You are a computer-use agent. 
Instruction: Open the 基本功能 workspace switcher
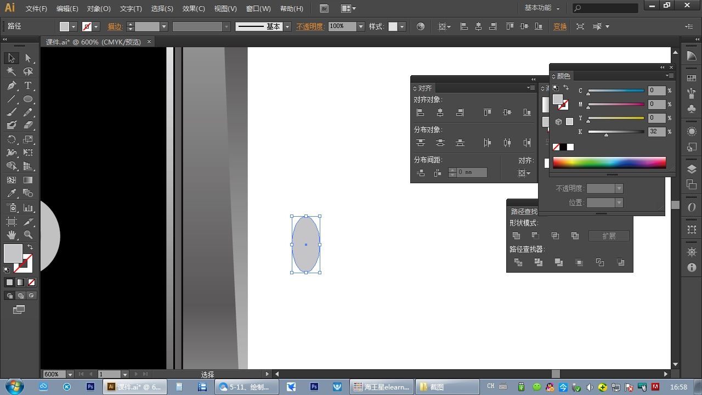coord(542,8)
